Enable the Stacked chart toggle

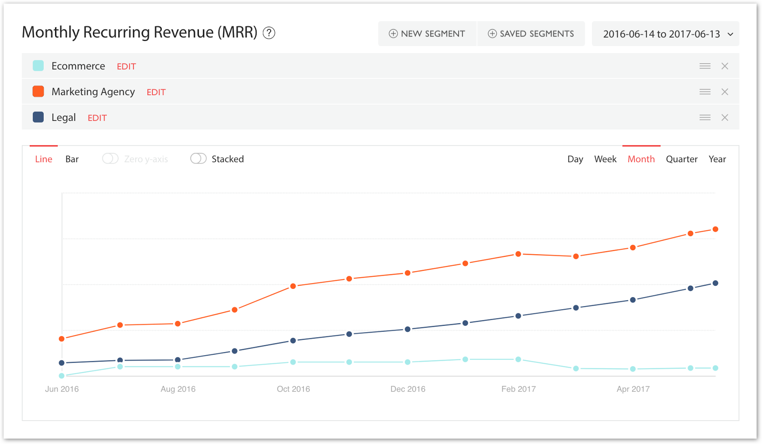198,159
